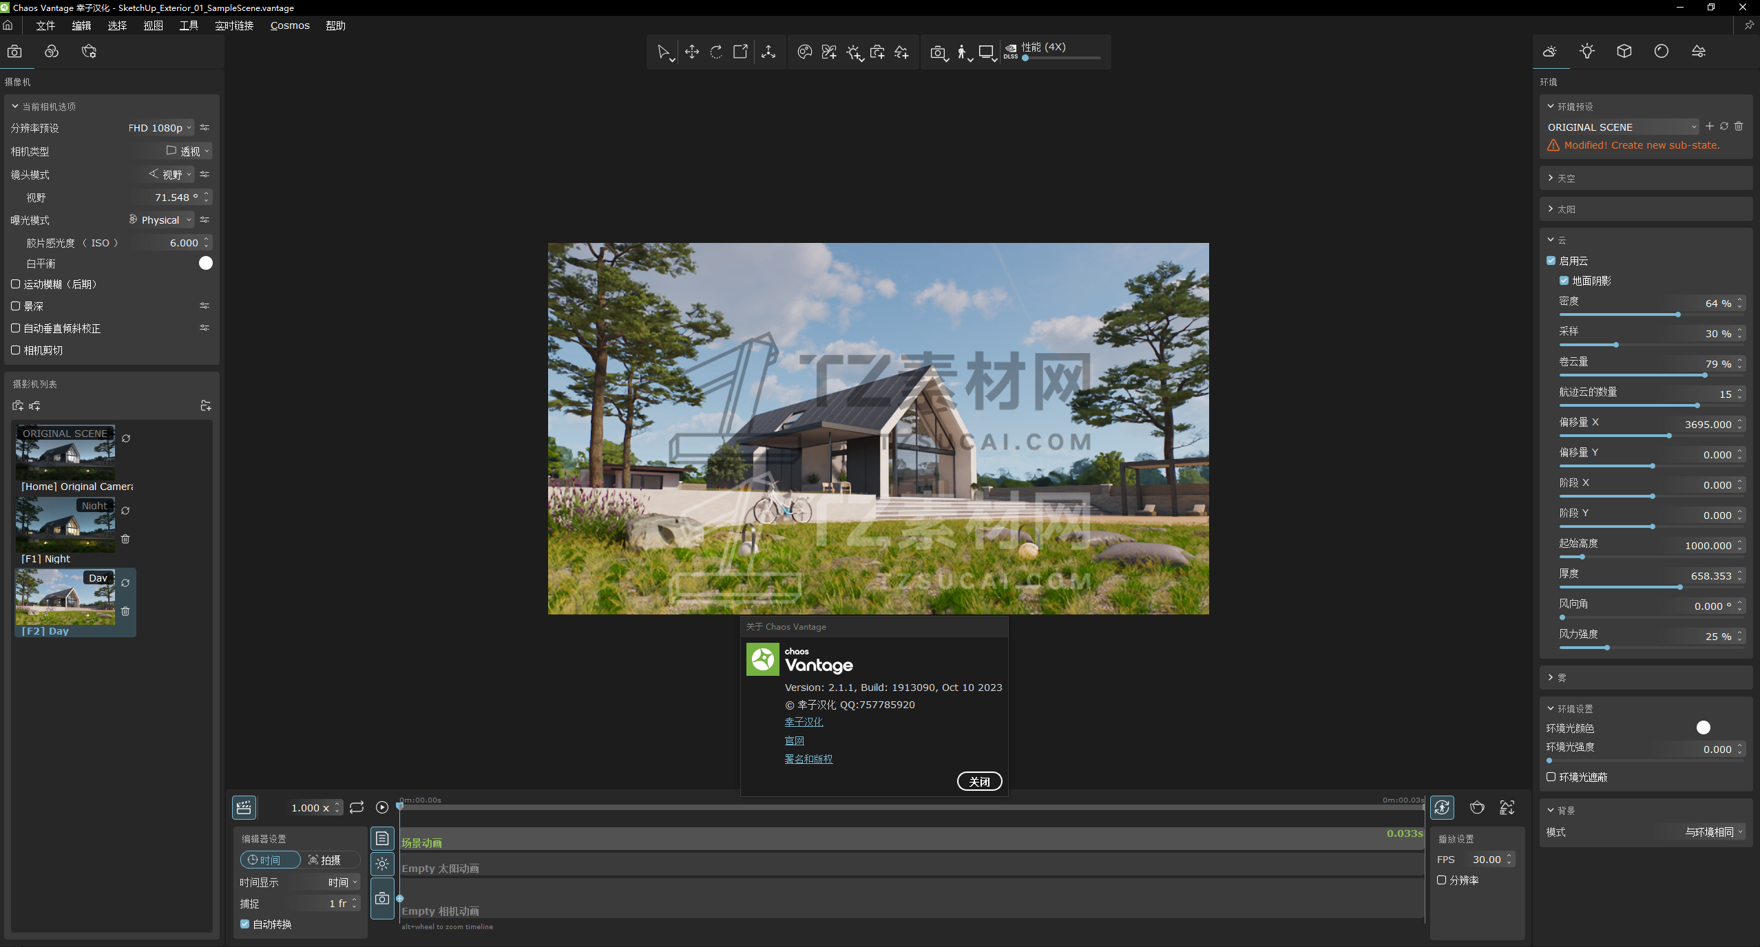Toggle the animation editor clapperboard icon
This screenshot has height=947, width=1760.
244,807
